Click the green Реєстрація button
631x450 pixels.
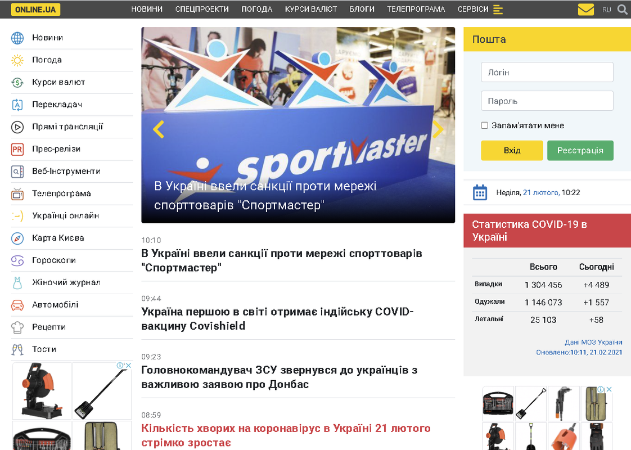pos(580,151)
